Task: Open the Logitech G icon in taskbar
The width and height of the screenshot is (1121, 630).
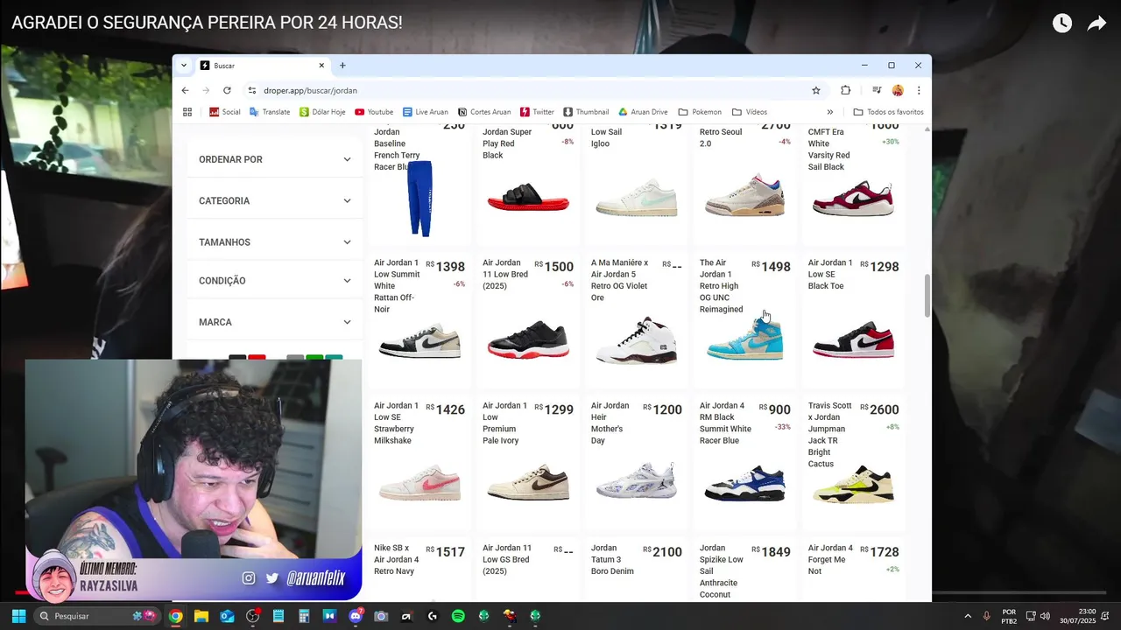Action: coord(433,616)
